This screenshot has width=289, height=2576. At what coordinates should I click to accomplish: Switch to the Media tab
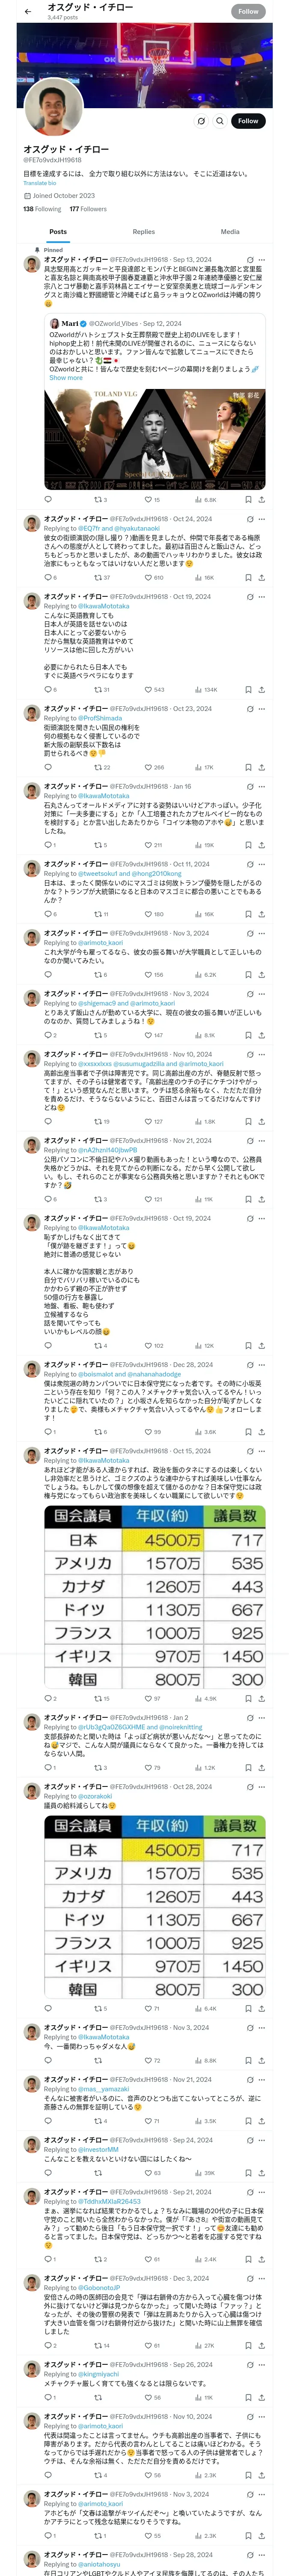point(230,232)
